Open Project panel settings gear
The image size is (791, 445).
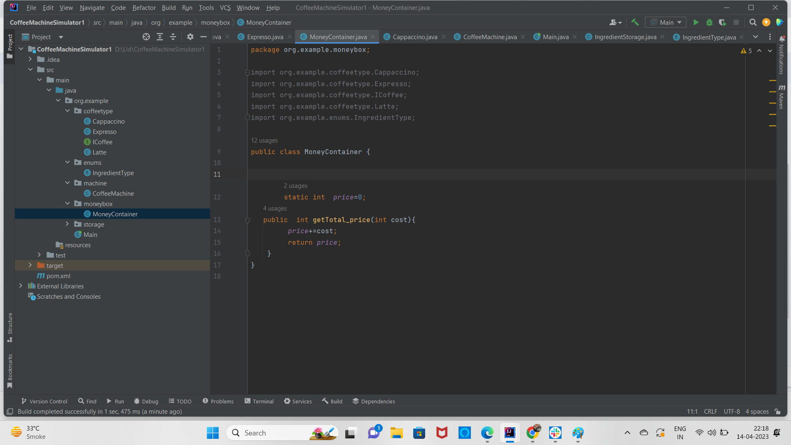(x=190, y=37)
